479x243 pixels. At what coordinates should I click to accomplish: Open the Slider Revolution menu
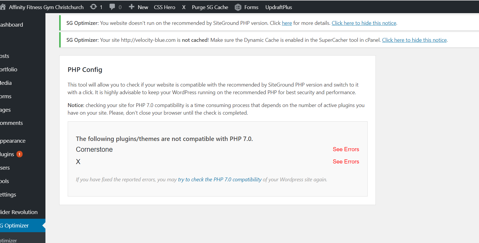click(x=19, y=212)
